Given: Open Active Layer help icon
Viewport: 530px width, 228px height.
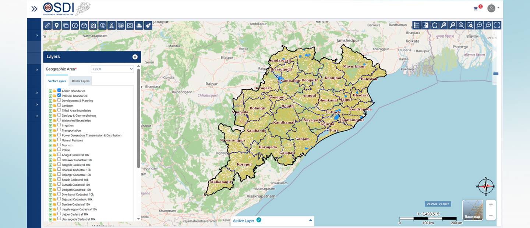Looking at the screenshot, I should [259, 220].
